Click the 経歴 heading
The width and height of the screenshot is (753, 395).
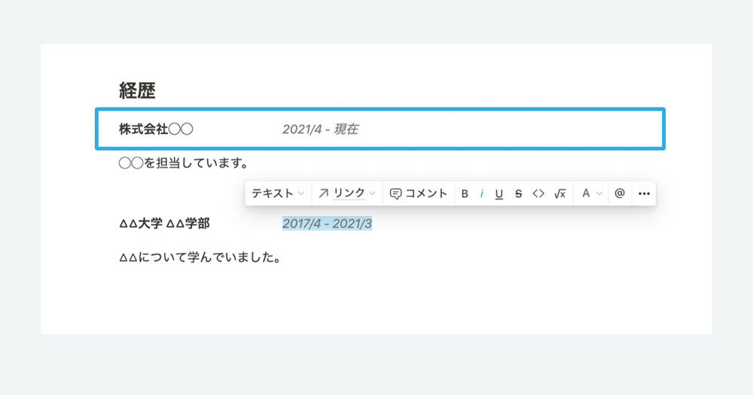pyautogui.click(x=137, y=91)
